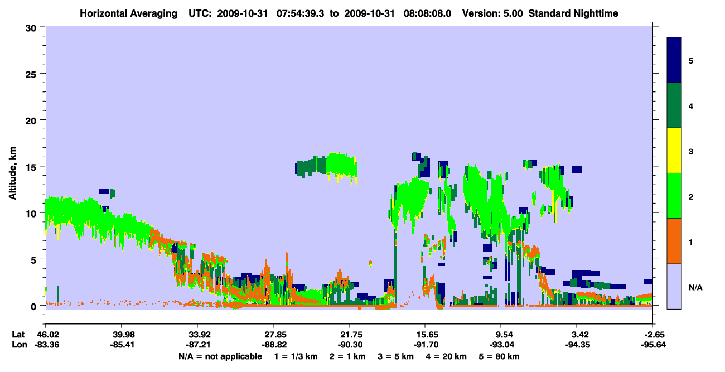Click the '2 = 1 km' legend entry
The height and width of the screenshot is (372, 725).
click(348, 356)
